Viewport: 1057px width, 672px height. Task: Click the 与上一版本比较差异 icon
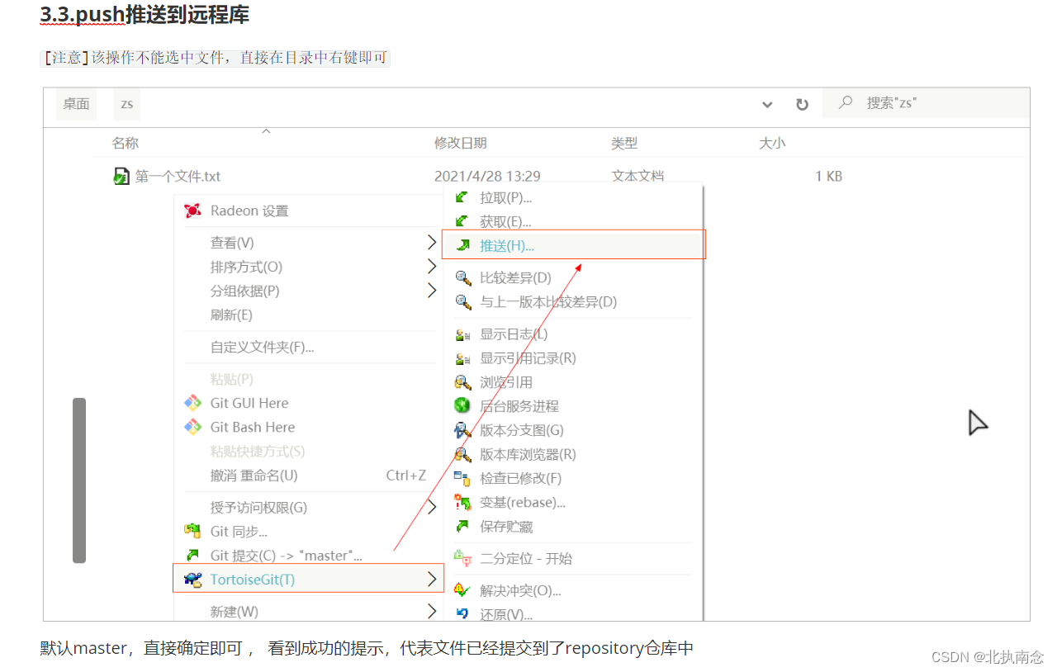click(x=462, y=301)
